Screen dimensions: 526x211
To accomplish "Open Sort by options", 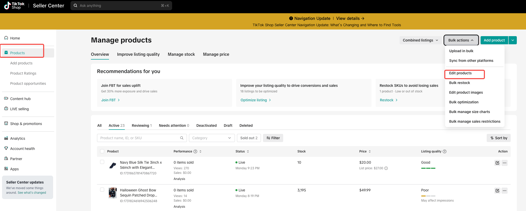I will 499,138.
